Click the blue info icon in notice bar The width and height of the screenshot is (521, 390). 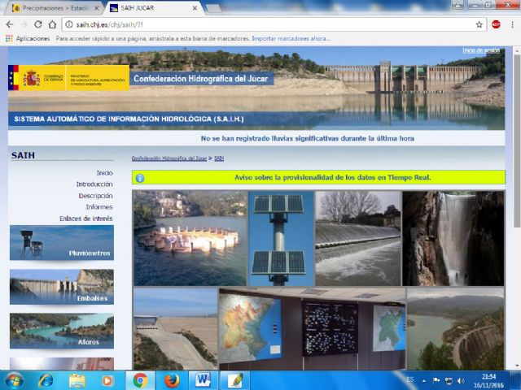[140, 177]
